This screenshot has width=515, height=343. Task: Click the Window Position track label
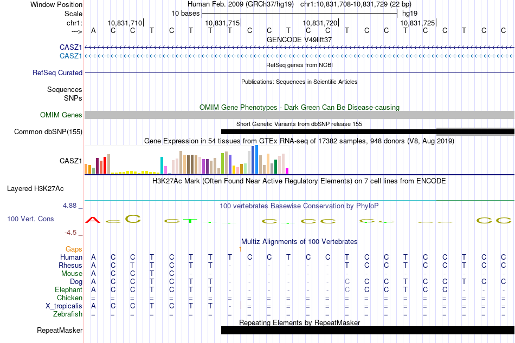click(56, 4)
